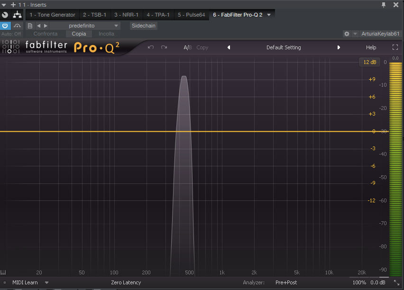Open the Default Setting preset menu

(x=284, y=47)
